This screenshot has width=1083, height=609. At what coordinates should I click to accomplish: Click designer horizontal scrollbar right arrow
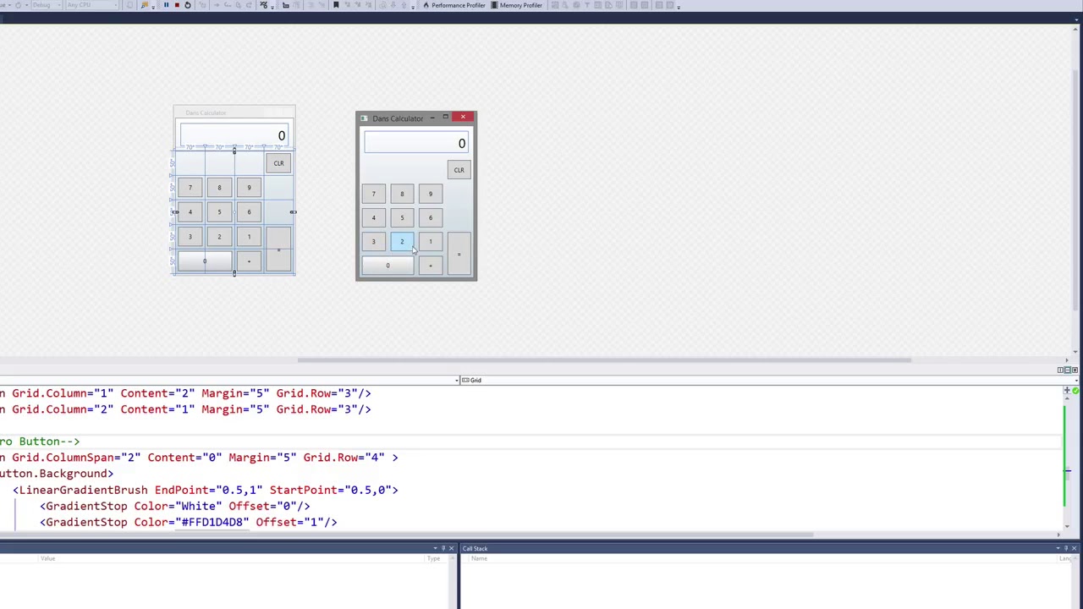(x=1066, y=360)
